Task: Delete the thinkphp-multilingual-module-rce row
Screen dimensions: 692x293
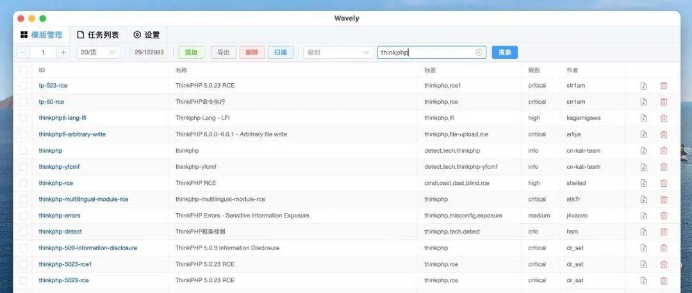Action: click(663, 199)
